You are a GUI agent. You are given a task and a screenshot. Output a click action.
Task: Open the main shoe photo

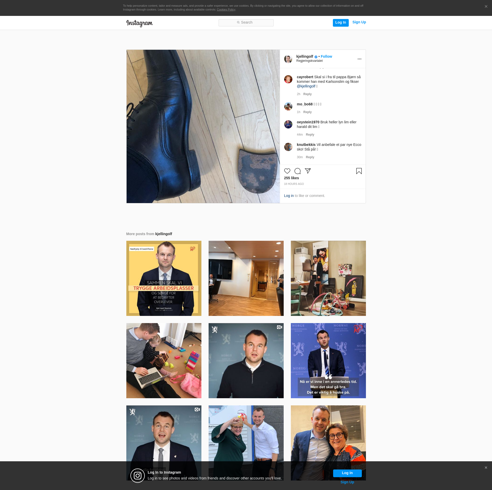(x=203, y=126)
